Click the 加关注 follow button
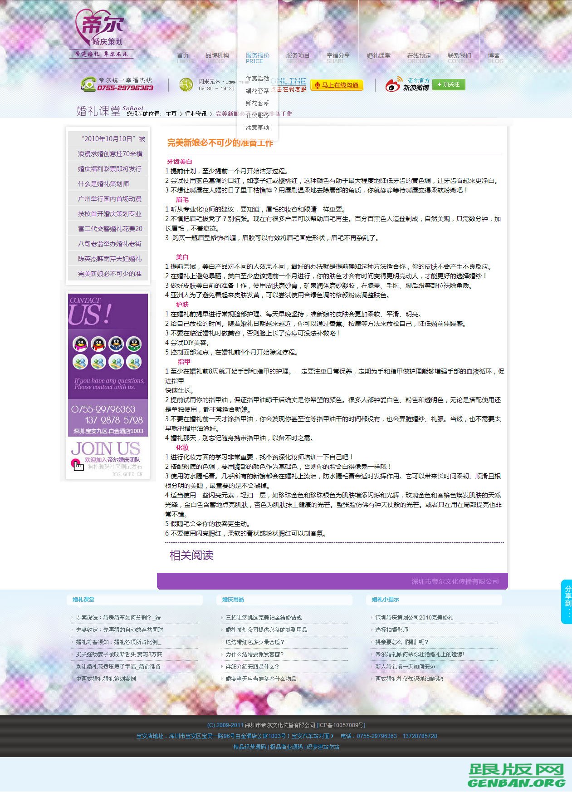The height and width of the screenshot is (792, 572). (449, 84)
